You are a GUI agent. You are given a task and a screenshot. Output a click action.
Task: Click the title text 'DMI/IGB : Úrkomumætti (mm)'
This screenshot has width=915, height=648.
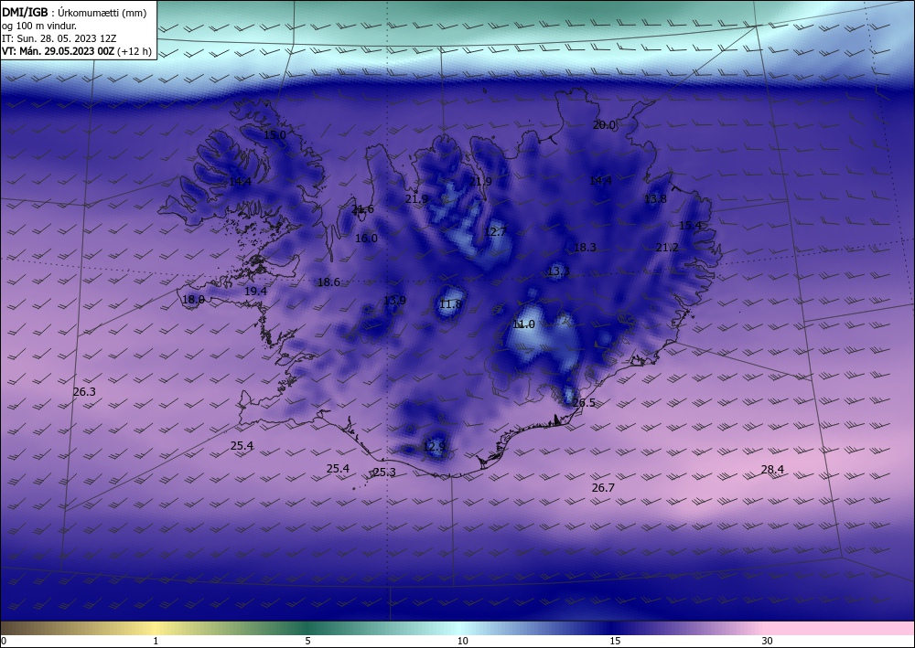click(x=74, y=13)
